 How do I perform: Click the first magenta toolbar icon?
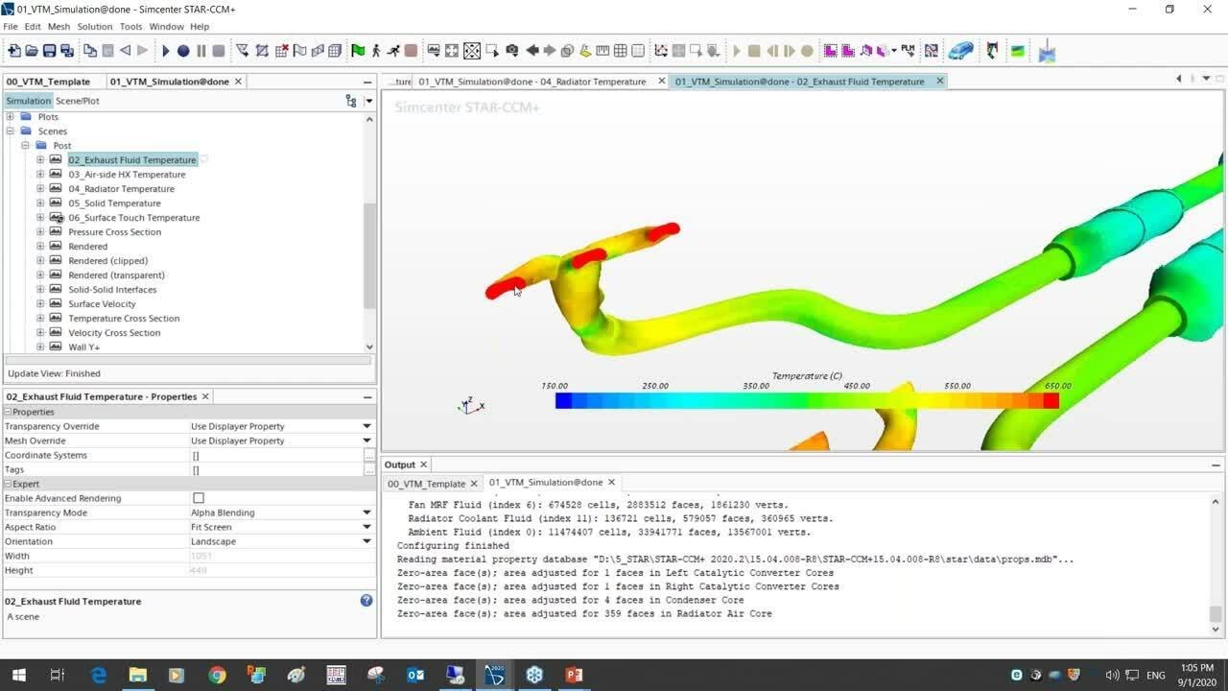[x=831, y=51]
